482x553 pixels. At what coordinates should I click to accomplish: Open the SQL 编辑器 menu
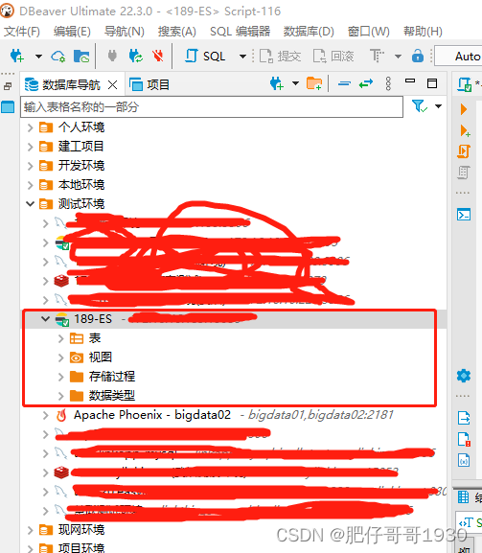click(241, 32)
